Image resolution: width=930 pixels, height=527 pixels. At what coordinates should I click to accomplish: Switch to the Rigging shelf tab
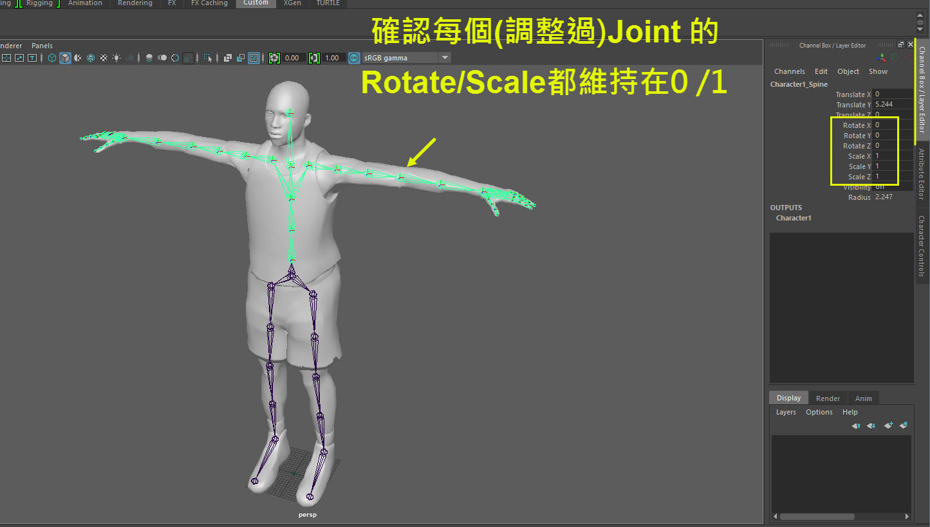pyautogui.click(x=39, y=3)
